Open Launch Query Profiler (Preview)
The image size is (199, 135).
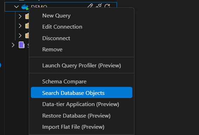(x=81, y=65)
